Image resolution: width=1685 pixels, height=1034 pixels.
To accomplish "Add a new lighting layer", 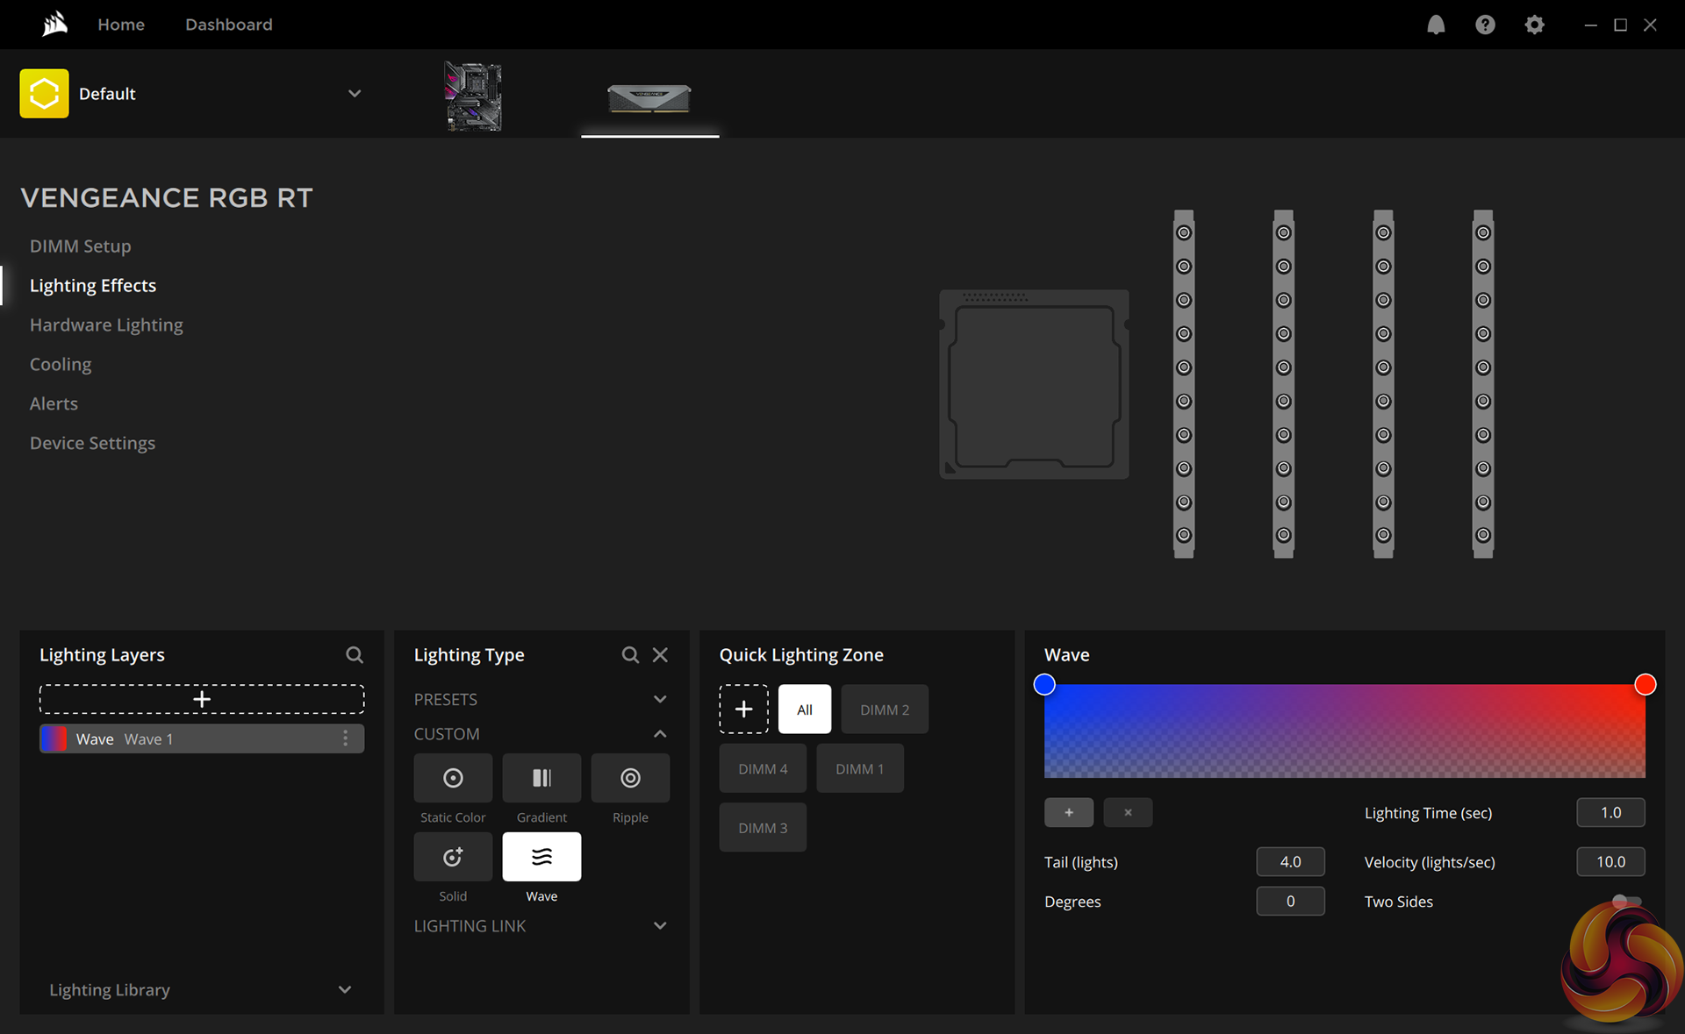I will 202,699.
